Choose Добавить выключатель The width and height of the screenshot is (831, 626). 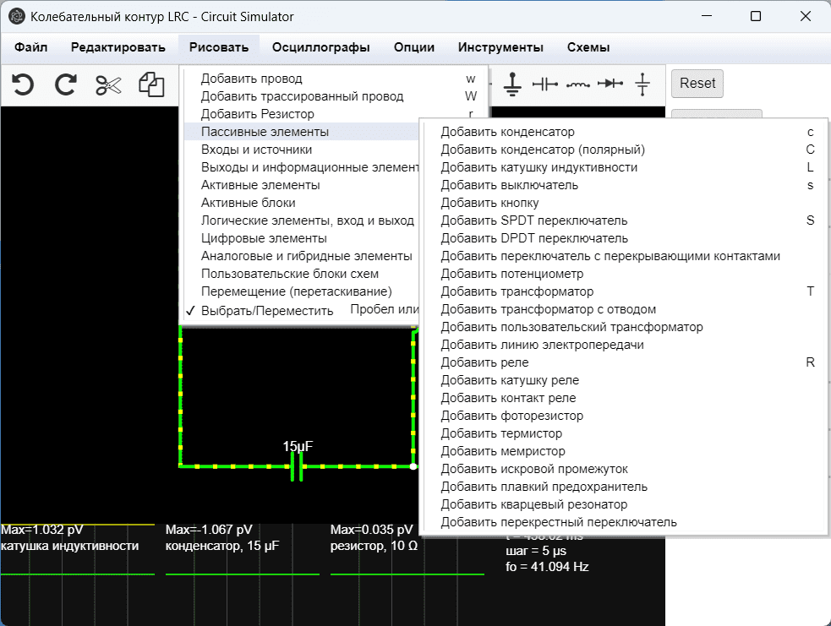625,185
